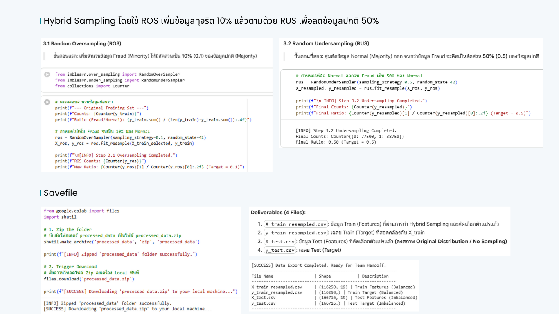Select the X_train_resampled.csv filename chip
Image resolution: width=559 pixels, height=314 pixels.
point(295,224)
